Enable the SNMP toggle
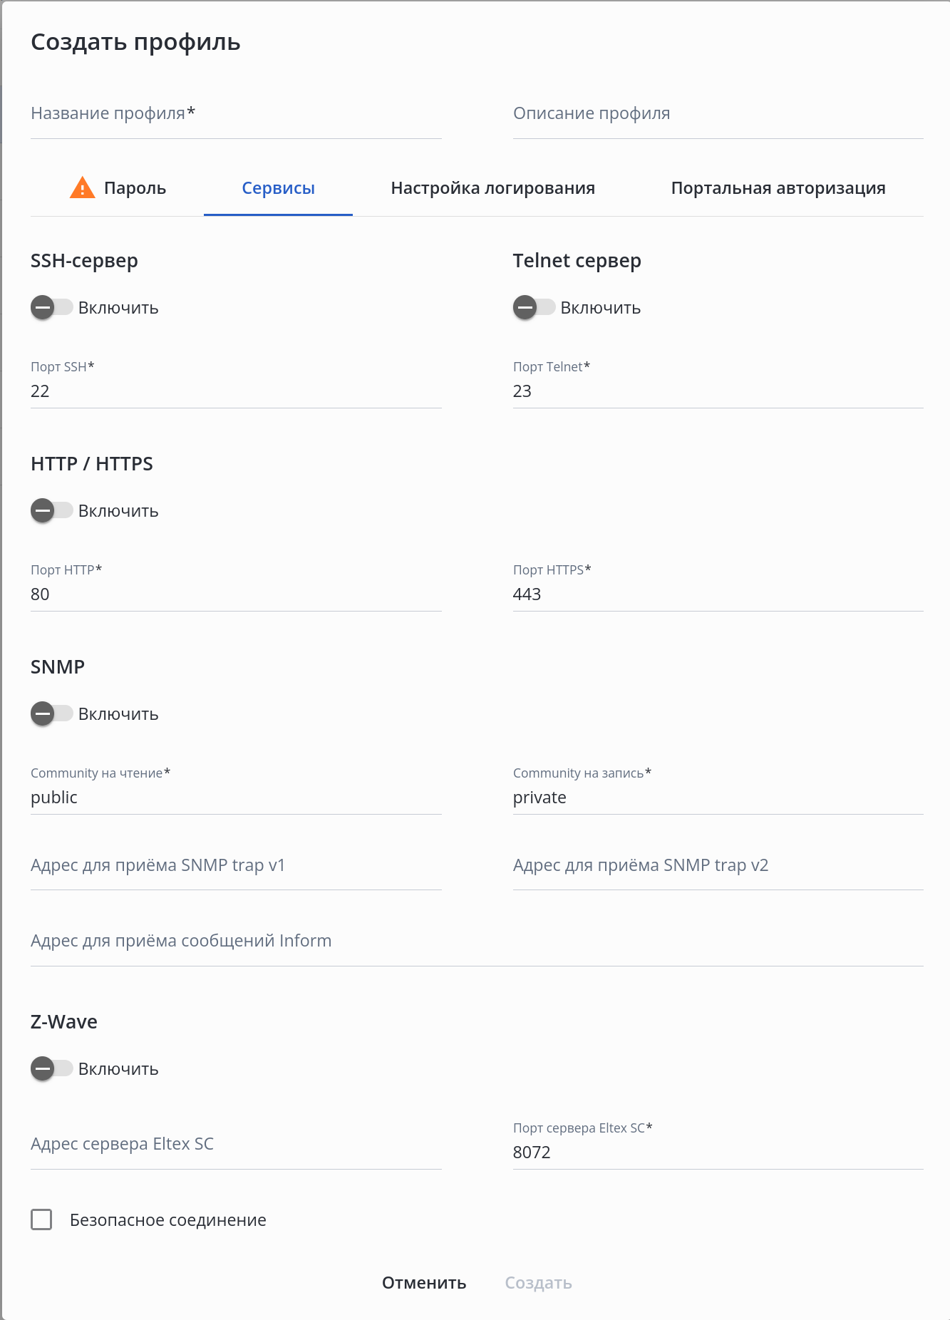The image size is (950, 1320). [x=51, y=714]
